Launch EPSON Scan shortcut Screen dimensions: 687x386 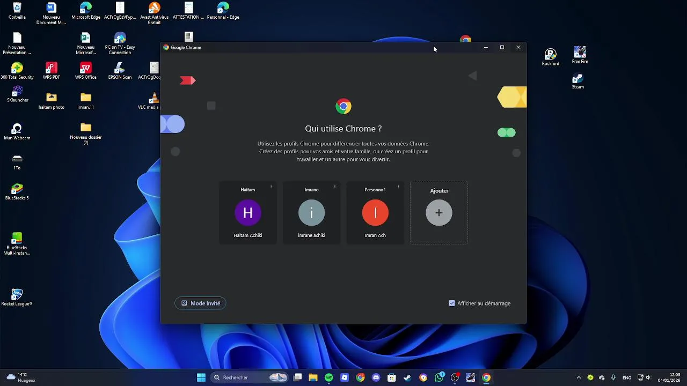[120, 71]
